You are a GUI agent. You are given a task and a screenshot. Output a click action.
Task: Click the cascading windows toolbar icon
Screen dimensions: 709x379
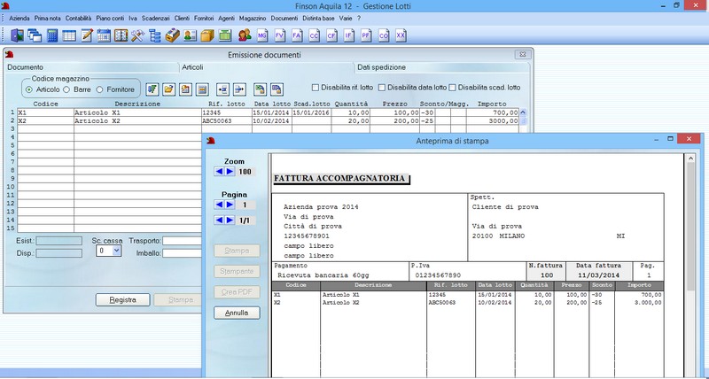click(x=35, y=35)
